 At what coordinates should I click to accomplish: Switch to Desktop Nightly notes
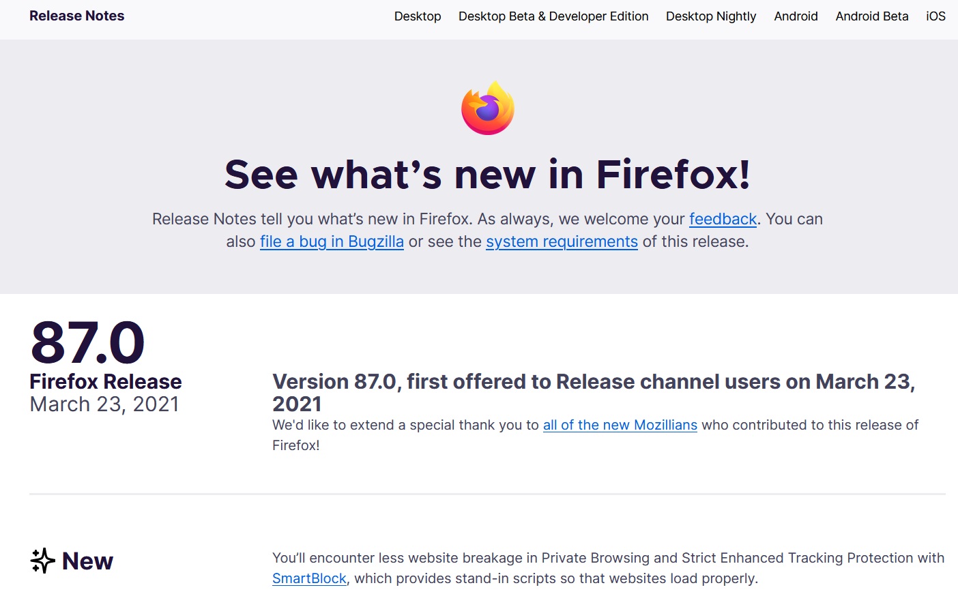(711, 16)
